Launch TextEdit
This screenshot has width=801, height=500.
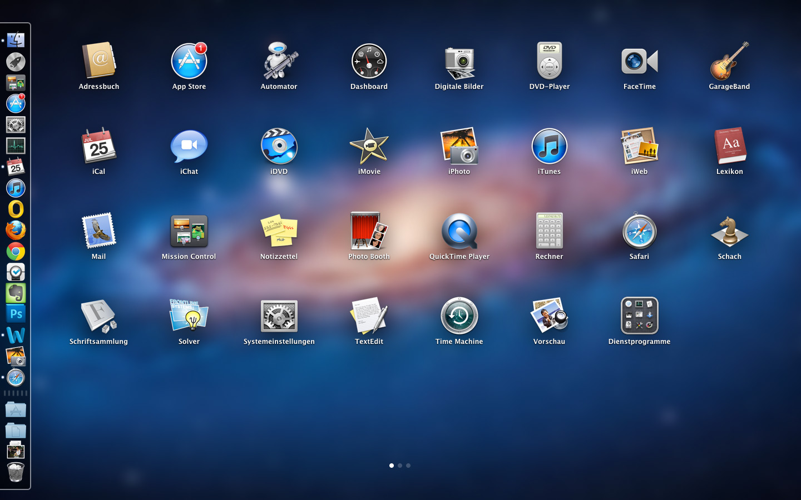369,316
